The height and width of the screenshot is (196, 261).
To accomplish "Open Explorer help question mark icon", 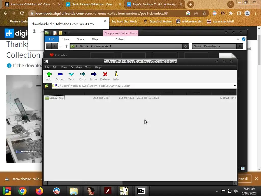I will point(243,39).
